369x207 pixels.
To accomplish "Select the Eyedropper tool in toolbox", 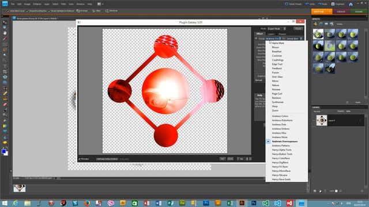I will click(x=5, y=39).
